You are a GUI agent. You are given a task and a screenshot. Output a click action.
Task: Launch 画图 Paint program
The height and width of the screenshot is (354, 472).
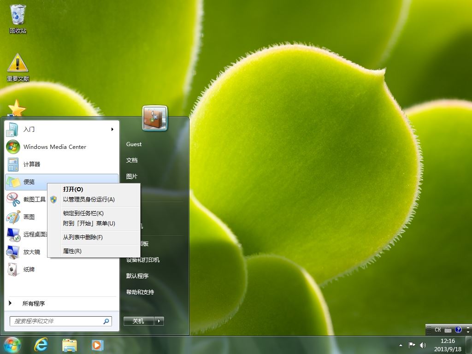click(26, 217)
